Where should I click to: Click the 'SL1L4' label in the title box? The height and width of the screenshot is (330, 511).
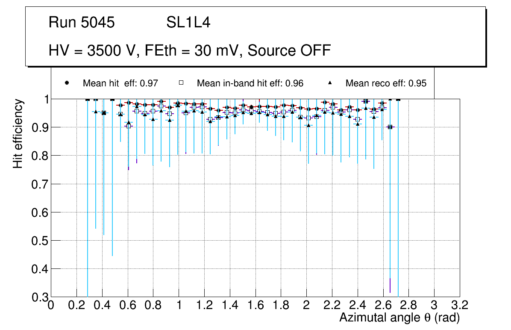pyautogui.click(x=188, y=23)
